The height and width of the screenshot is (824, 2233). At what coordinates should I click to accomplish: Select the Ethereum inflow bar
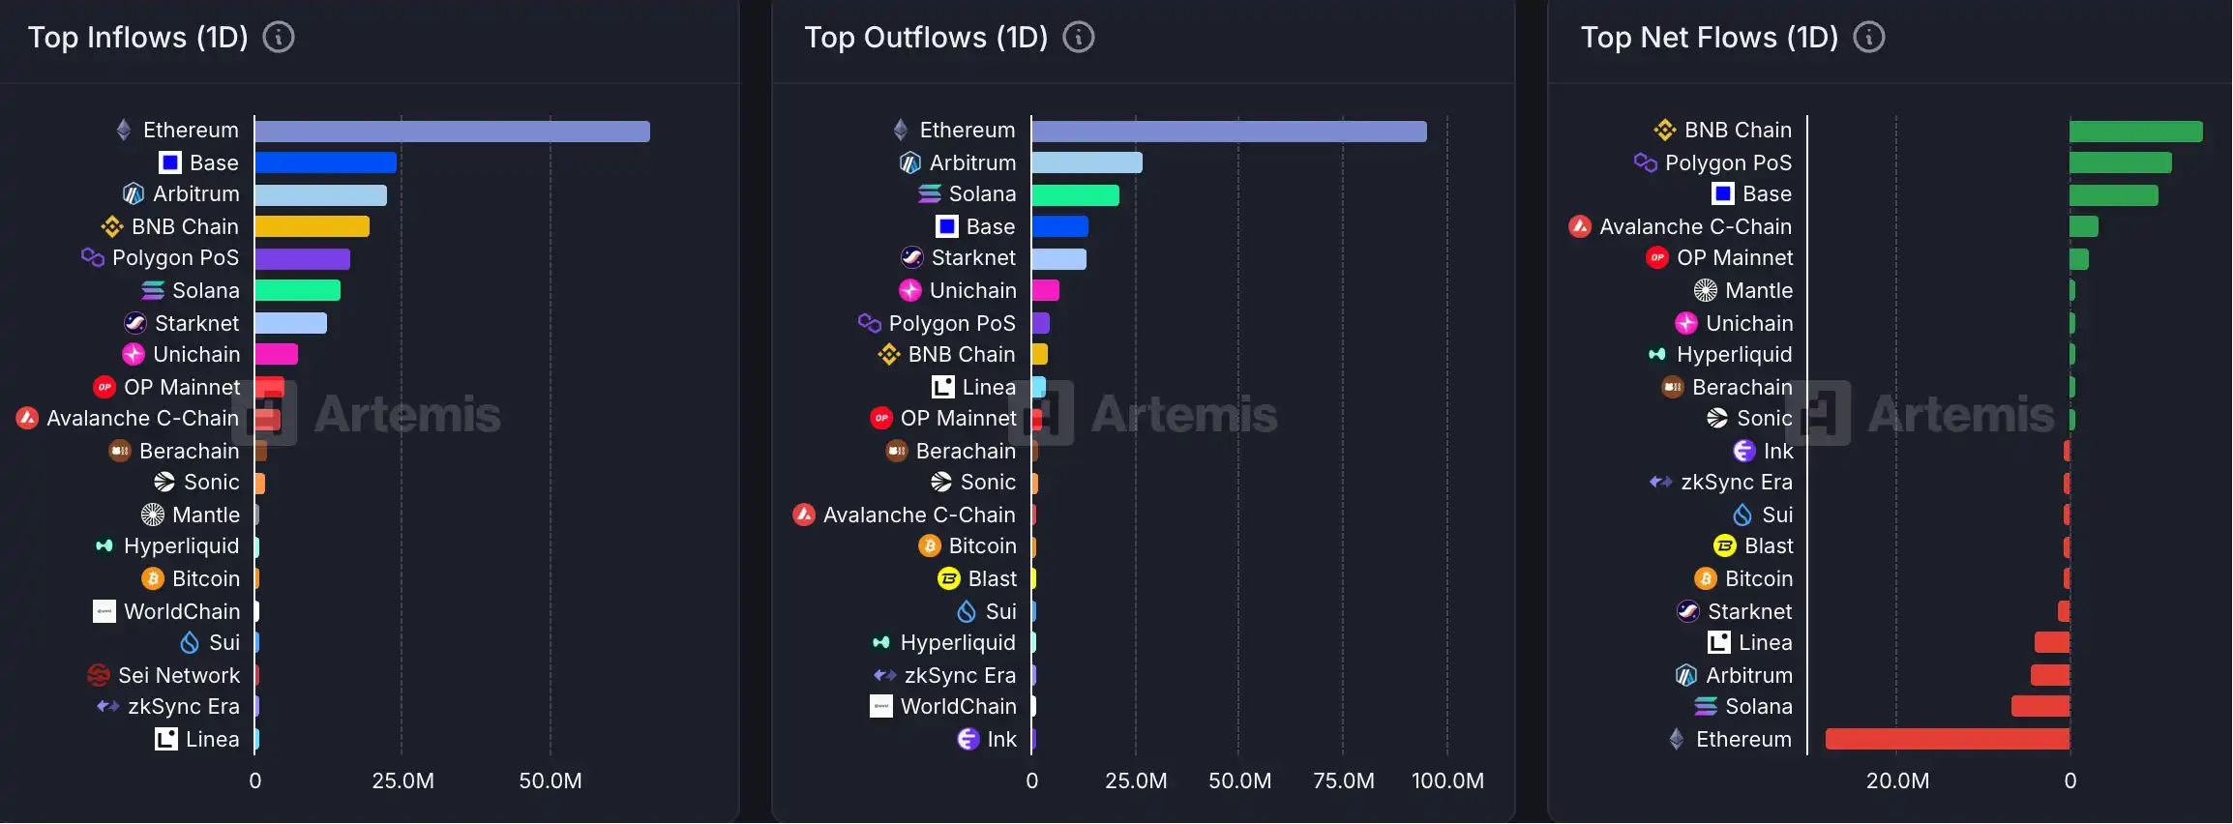click(452, 132)
